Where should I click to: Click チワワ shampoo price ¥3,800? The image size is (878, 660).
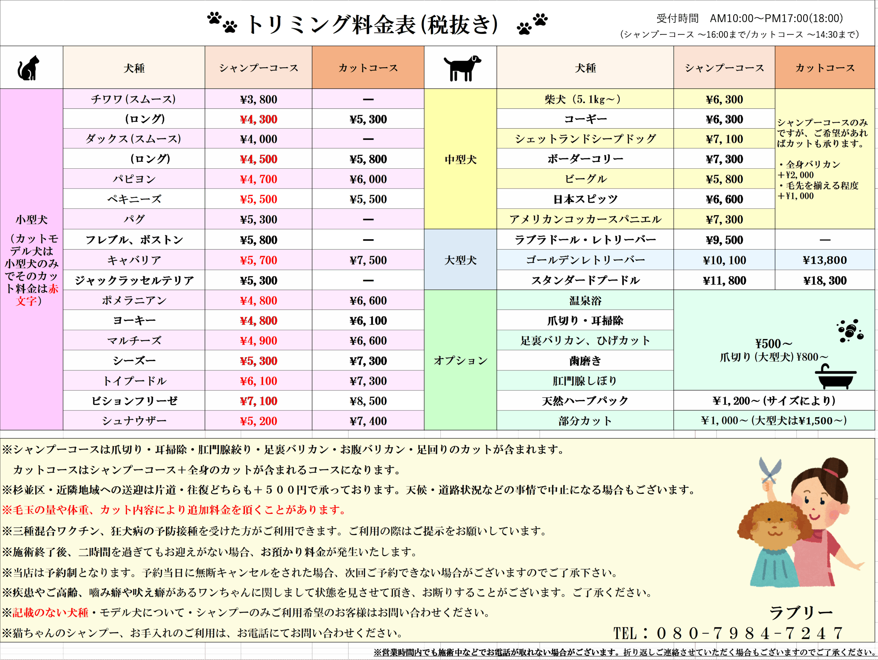[258, 99]
